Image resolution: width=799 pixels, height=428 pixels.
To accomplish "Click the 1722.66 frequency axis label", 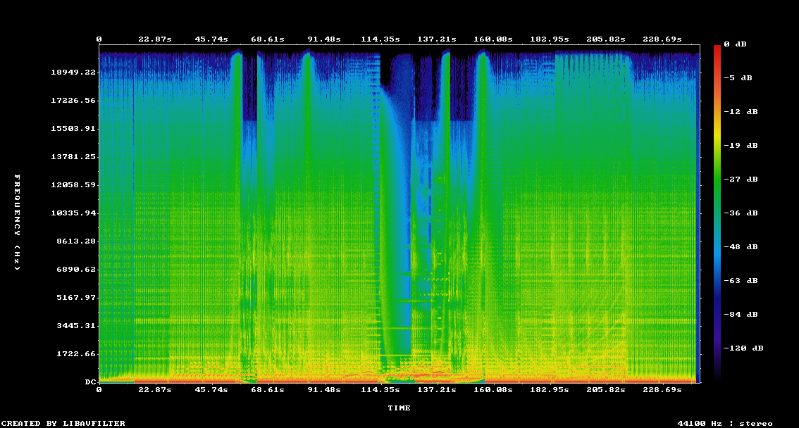I will (x=76, y=353).
